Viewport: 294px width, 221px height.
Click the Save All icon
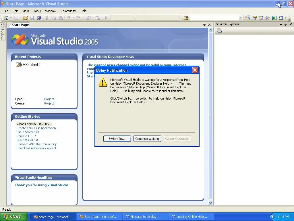click(x=39, y=18)
